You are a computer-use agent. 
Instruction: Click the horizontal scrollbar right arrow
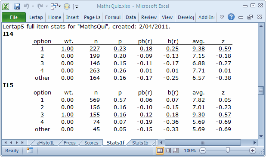coord(254,143)
